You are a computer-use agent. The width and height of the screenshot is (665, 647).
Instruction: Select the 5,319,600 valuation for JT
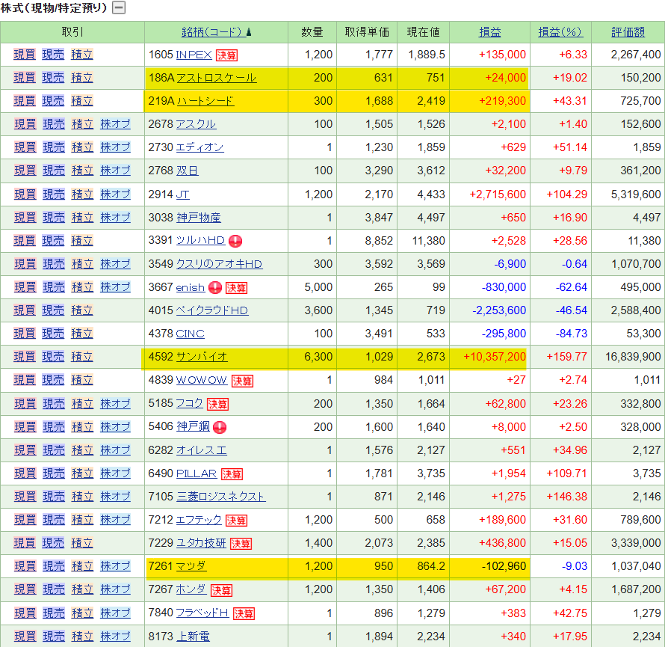[636, 194]
